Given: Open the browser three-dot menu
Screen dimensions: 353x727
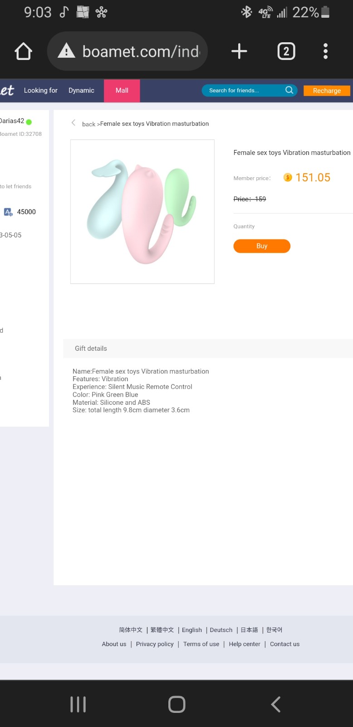Looking at the screenshot, I should (325, 51).
